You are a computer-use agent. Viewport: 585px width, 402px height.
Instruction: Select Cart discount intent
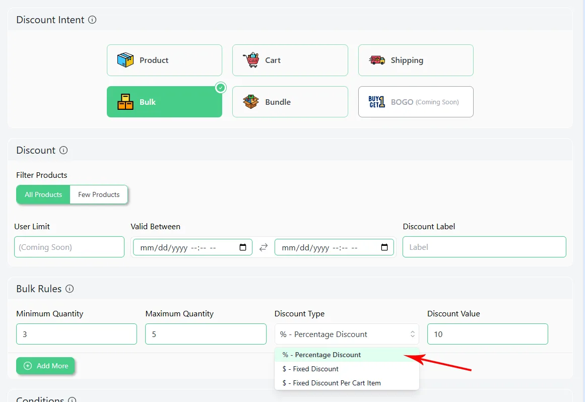coord(290,60)
